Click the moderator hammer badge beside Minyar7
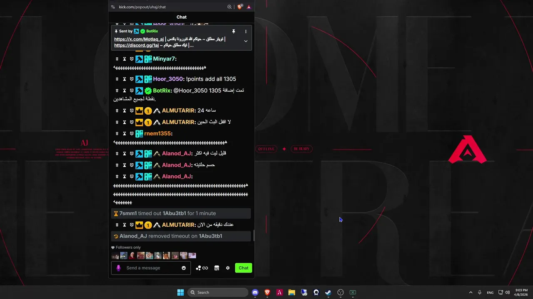The height and width of the screenshot is (299, 533). point(139,59)
